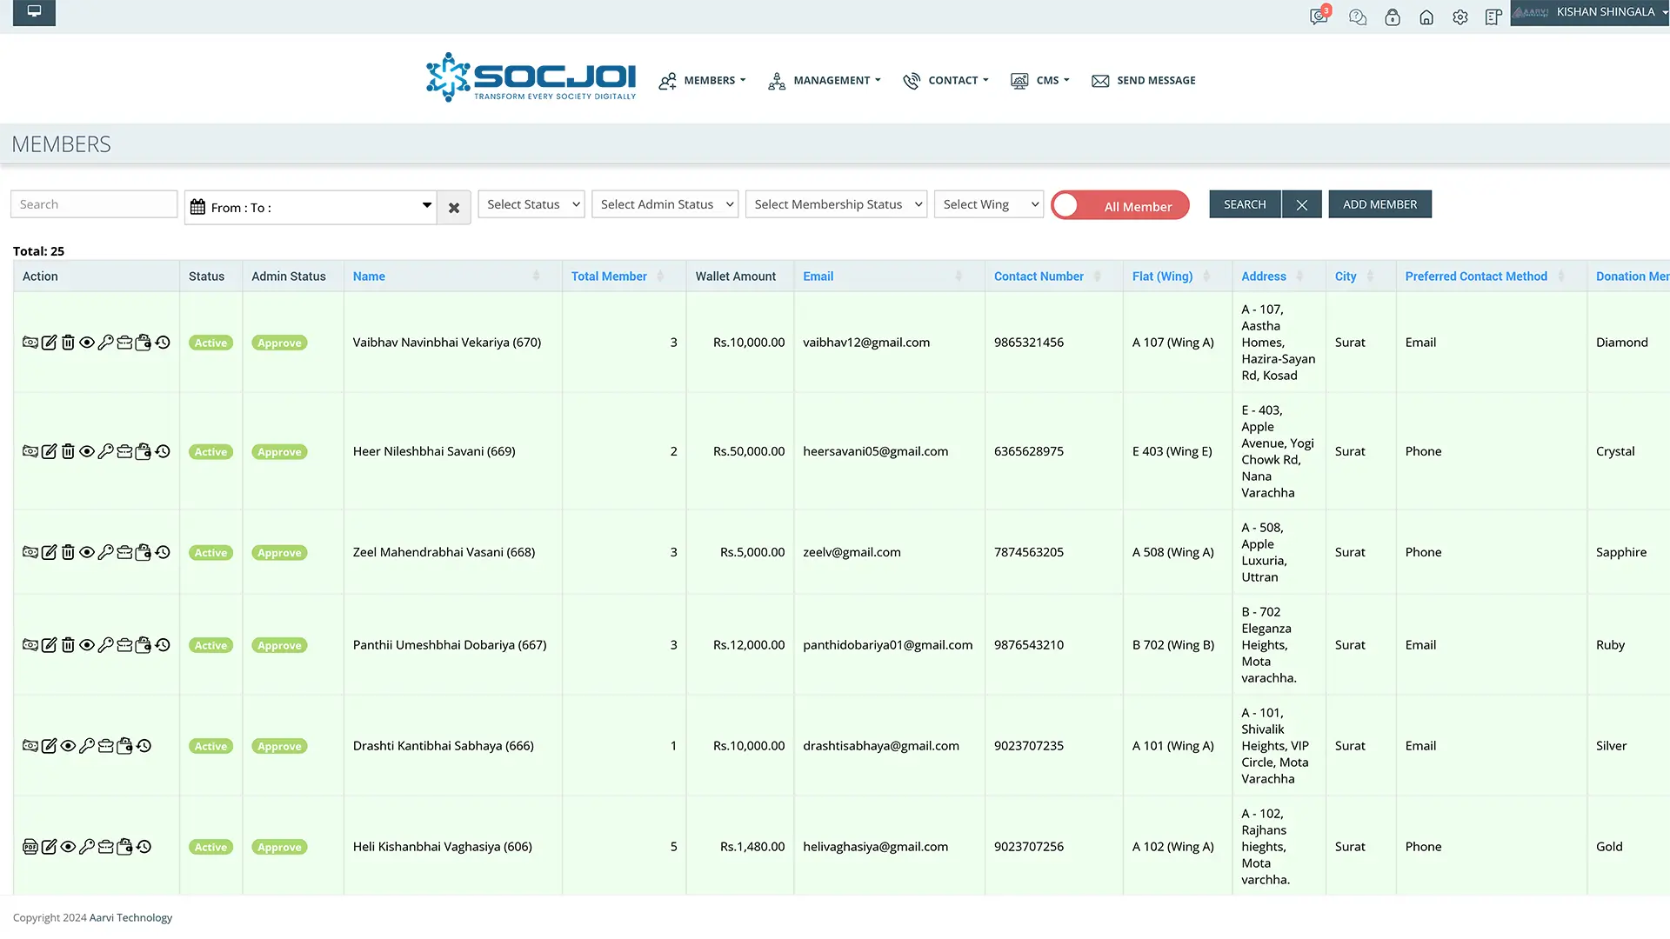Click the SEARCH button
Screen dimensions: 1670x939
pyautogui.click(x=1244, y=203)
